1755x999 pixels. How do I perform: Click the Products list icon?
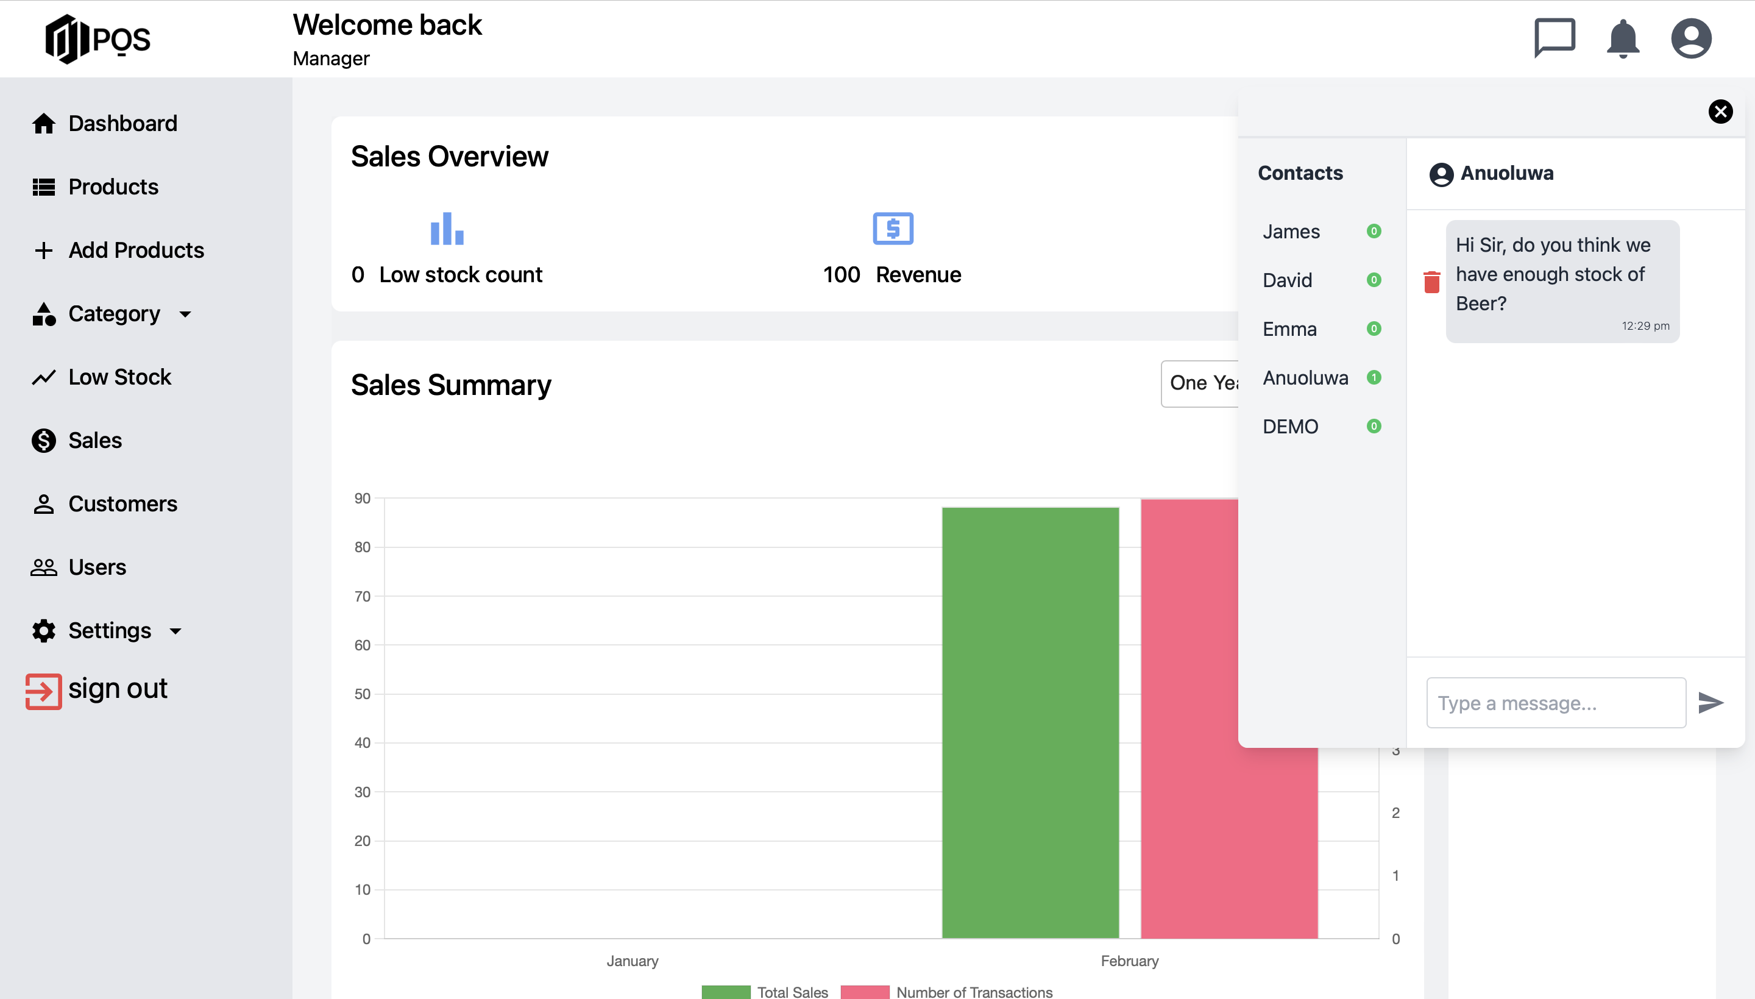pyautogui.click(x=44, y=187)
